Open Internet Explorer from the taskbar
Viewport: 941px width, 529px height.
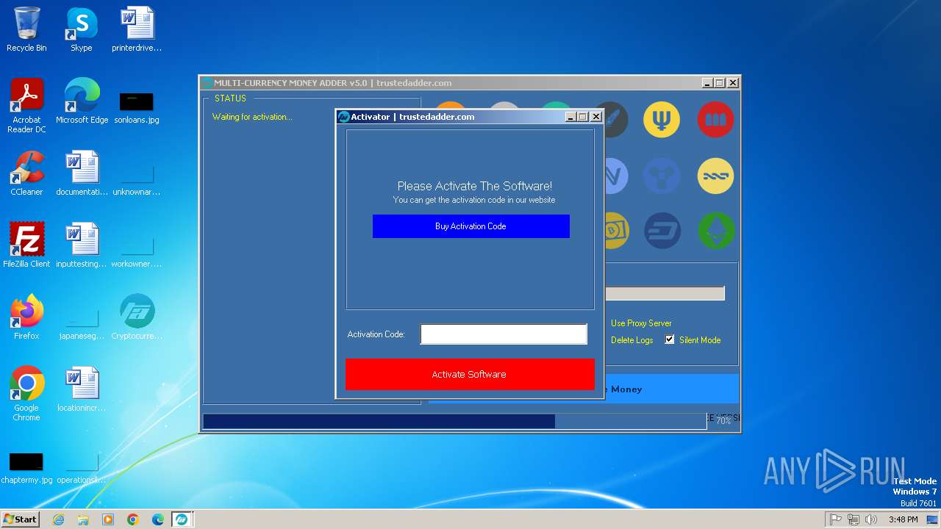click(58, 519)
